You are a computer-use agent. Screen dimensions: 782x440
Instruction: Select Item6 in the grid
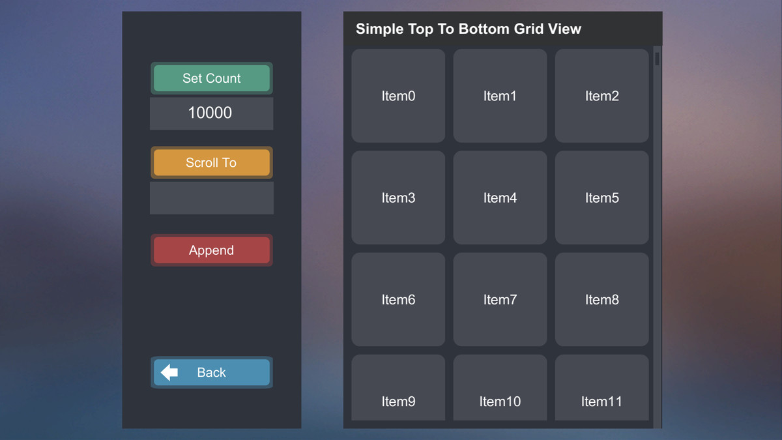click(398, 299)
